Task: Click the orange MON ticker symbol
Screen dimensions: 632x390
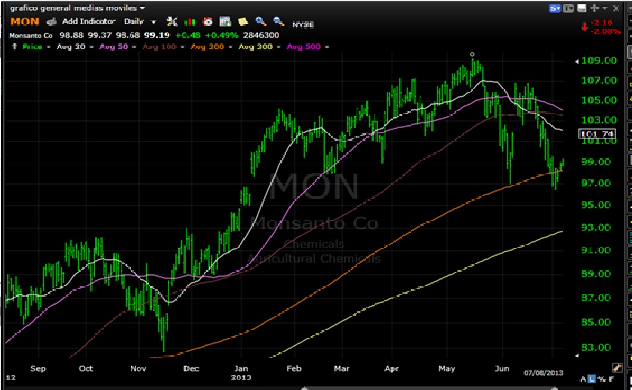Action: click(25, 21)
